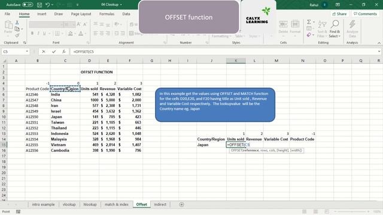383x215 pixels.
Task: Toggle Bold formatting
Action: click(32, 33)
